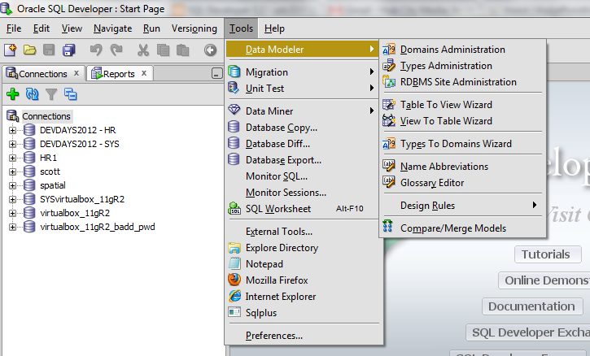The width and height of the screenshot is (590, 356).
Task: Click the Filter connections funnel icon
Action: coord(51,94)
